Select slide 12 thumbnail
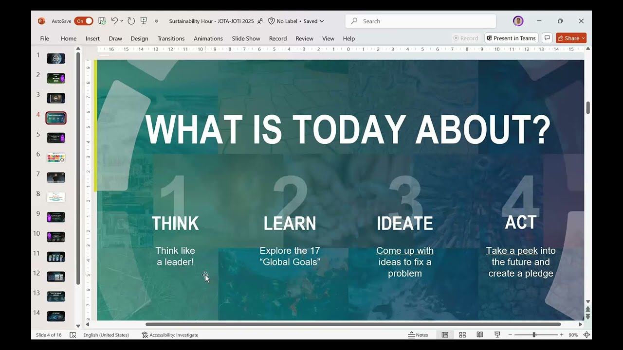The image size is (623, 350). [56, 276]
